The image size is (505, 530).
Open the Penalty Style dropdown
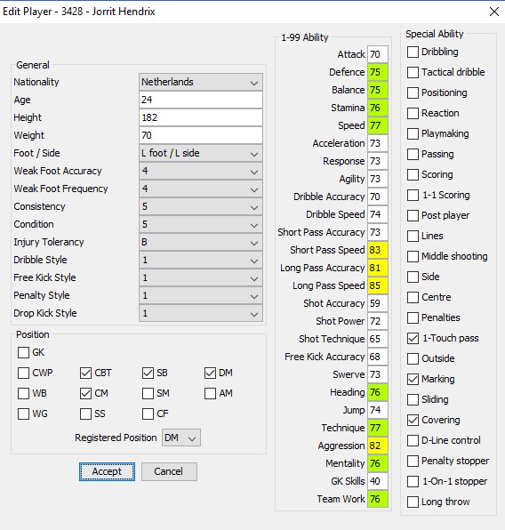click(201, 296)
